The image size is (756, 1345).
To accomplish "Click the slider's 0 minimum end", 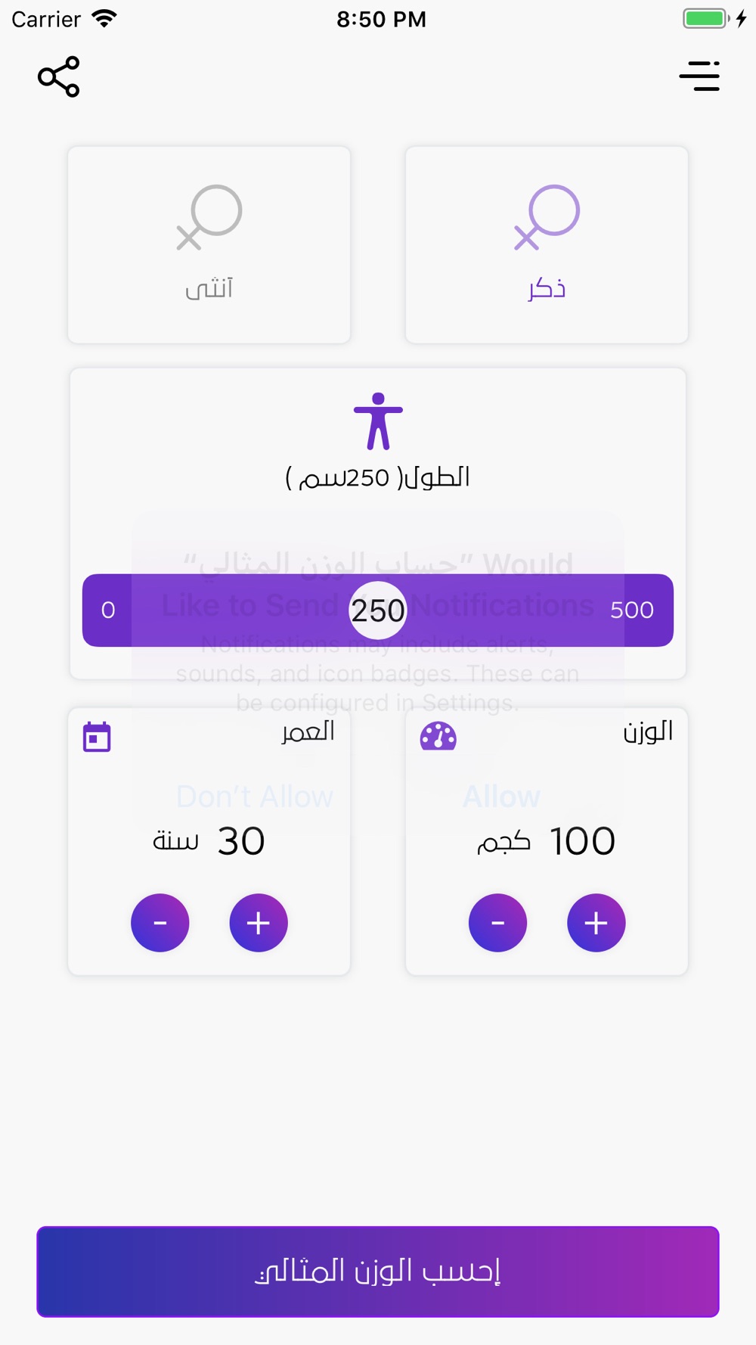I will 108,610.
